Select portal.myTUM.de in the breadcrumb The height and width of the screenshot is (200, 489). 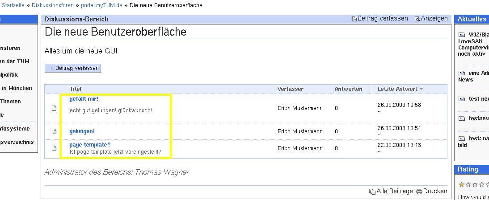101,5
